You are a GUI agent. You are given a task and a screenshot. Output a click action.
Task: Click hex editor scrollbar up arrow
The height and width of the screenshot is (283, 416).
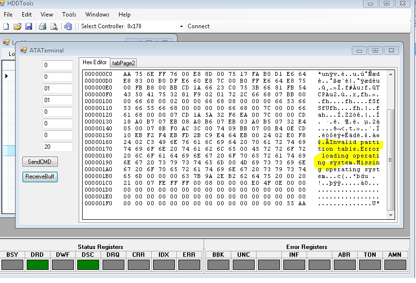coord(391,74)
